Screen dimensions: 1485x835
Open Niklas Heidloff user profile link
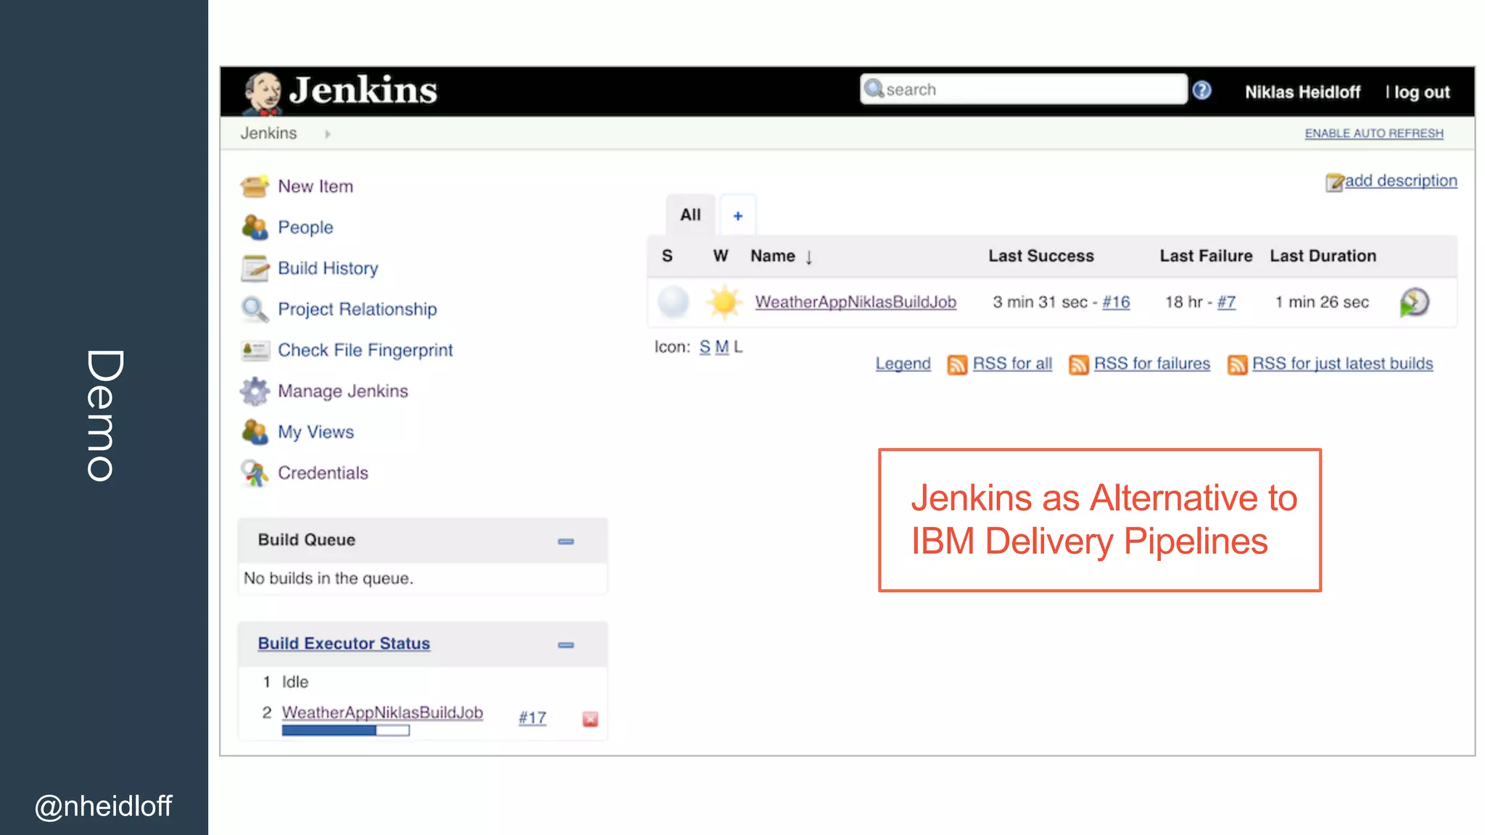(x=1302, y=93)
